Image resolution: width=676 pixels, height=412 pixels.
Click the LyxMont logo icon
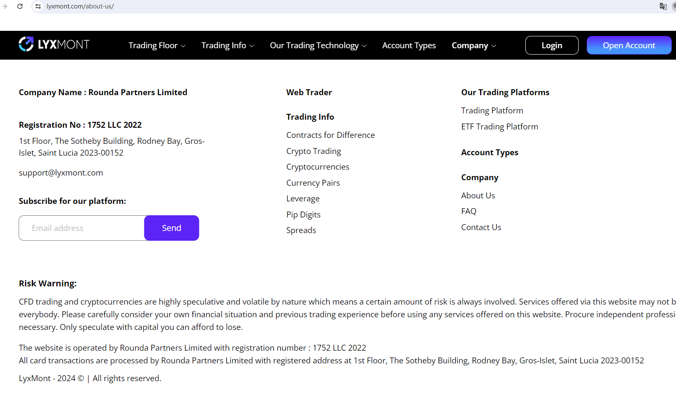(26, 44)
